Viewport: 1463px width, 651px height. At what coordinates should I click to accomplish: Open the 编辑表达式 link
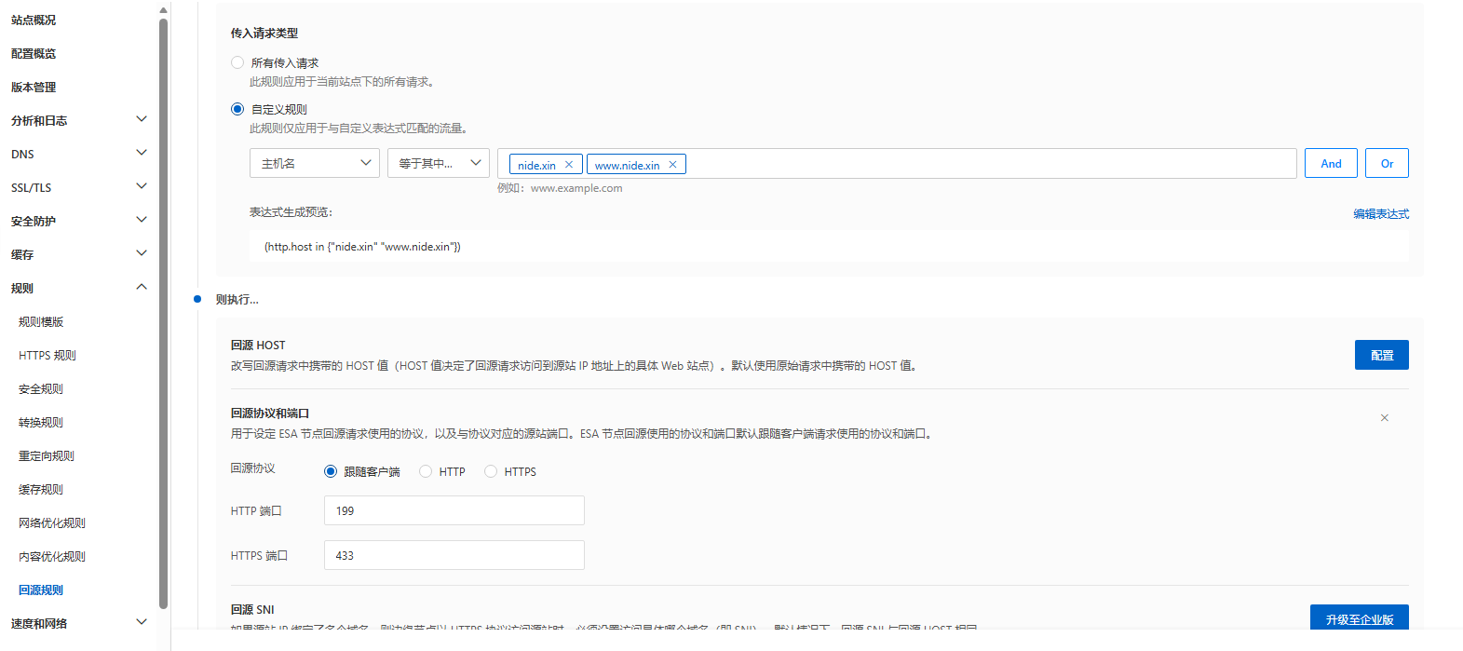(x=1380, y=214)
